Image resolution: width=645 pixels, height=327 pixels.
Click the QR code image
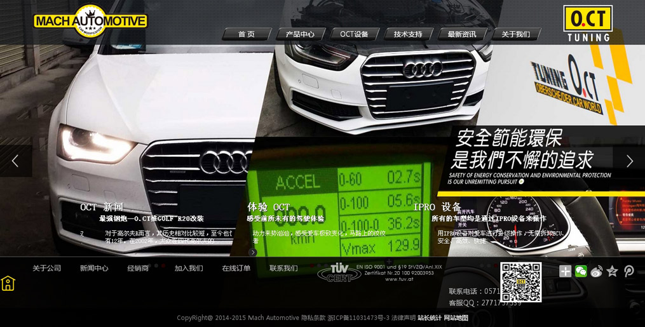pos(521,282)
